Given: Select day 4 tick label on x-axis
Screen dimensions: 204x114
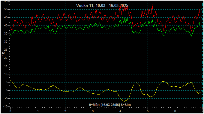Looking at the screenshot, I should [120, 111].
